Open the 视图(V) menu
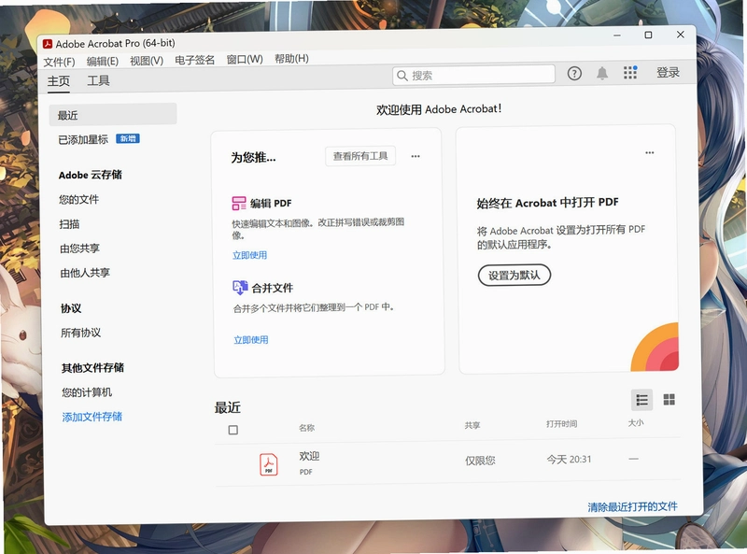Screen dimensions: 747x554 click(x=147, y=61)
